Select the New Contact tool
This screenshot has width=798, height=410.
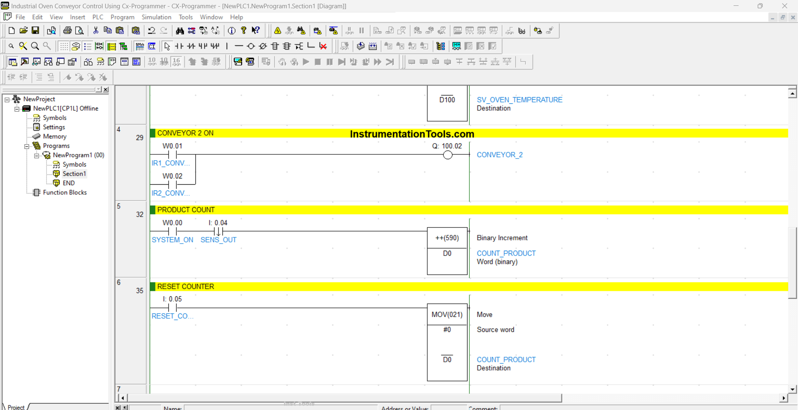pos(179,46)
